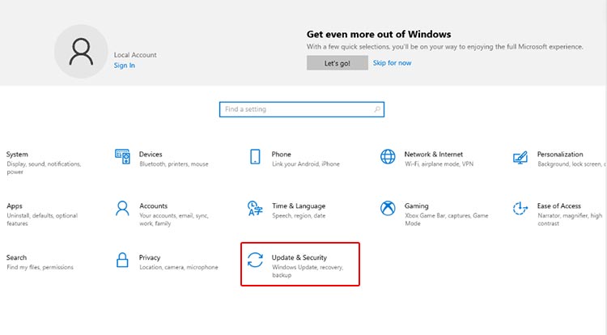Select the Personalization title text

click(560, 154)
